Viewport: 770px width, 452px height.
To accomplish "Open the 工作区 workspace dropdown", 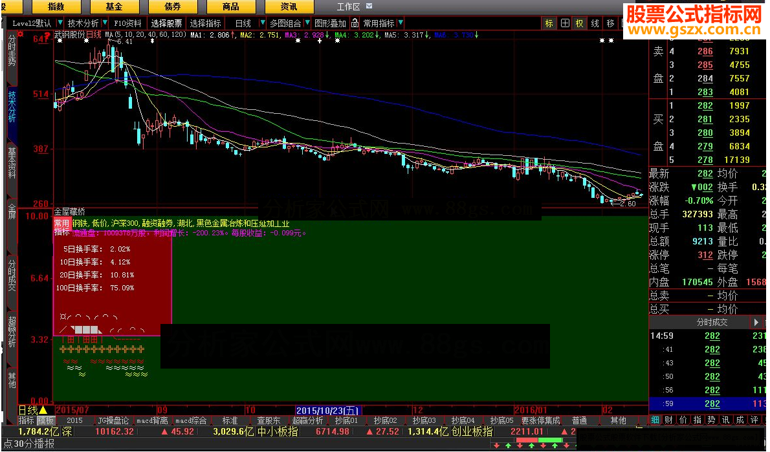I will (369, 6).
